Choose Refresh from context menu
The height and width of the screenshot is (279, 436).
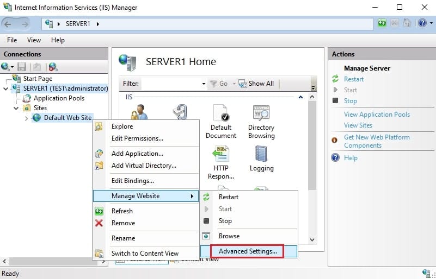point(146,211)
